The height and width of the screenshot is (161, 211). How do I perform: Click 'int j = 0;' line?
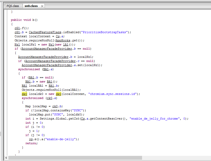[34, 123]
